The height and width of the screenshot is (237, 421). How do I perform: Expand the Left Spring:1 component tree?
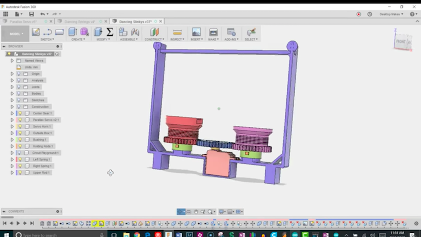[x=12, y=160]
